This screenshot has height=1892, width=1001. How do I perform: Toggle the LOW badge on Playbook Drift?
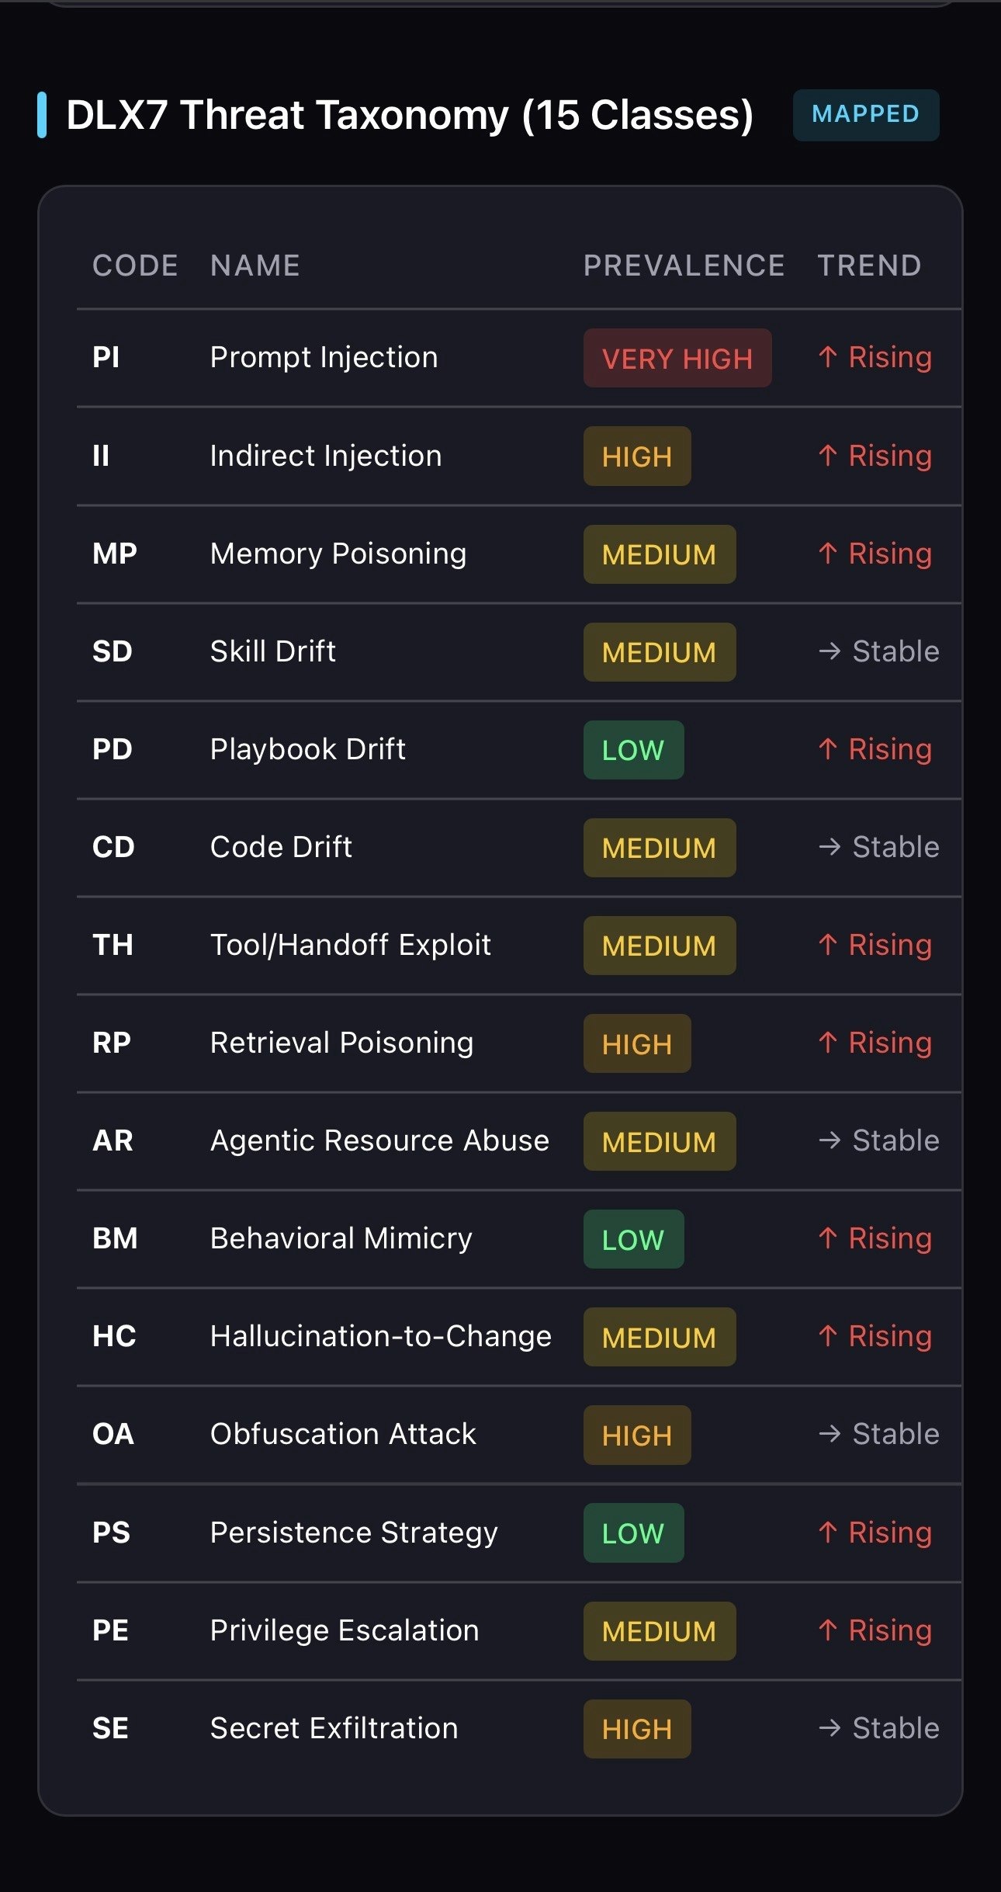633,749
